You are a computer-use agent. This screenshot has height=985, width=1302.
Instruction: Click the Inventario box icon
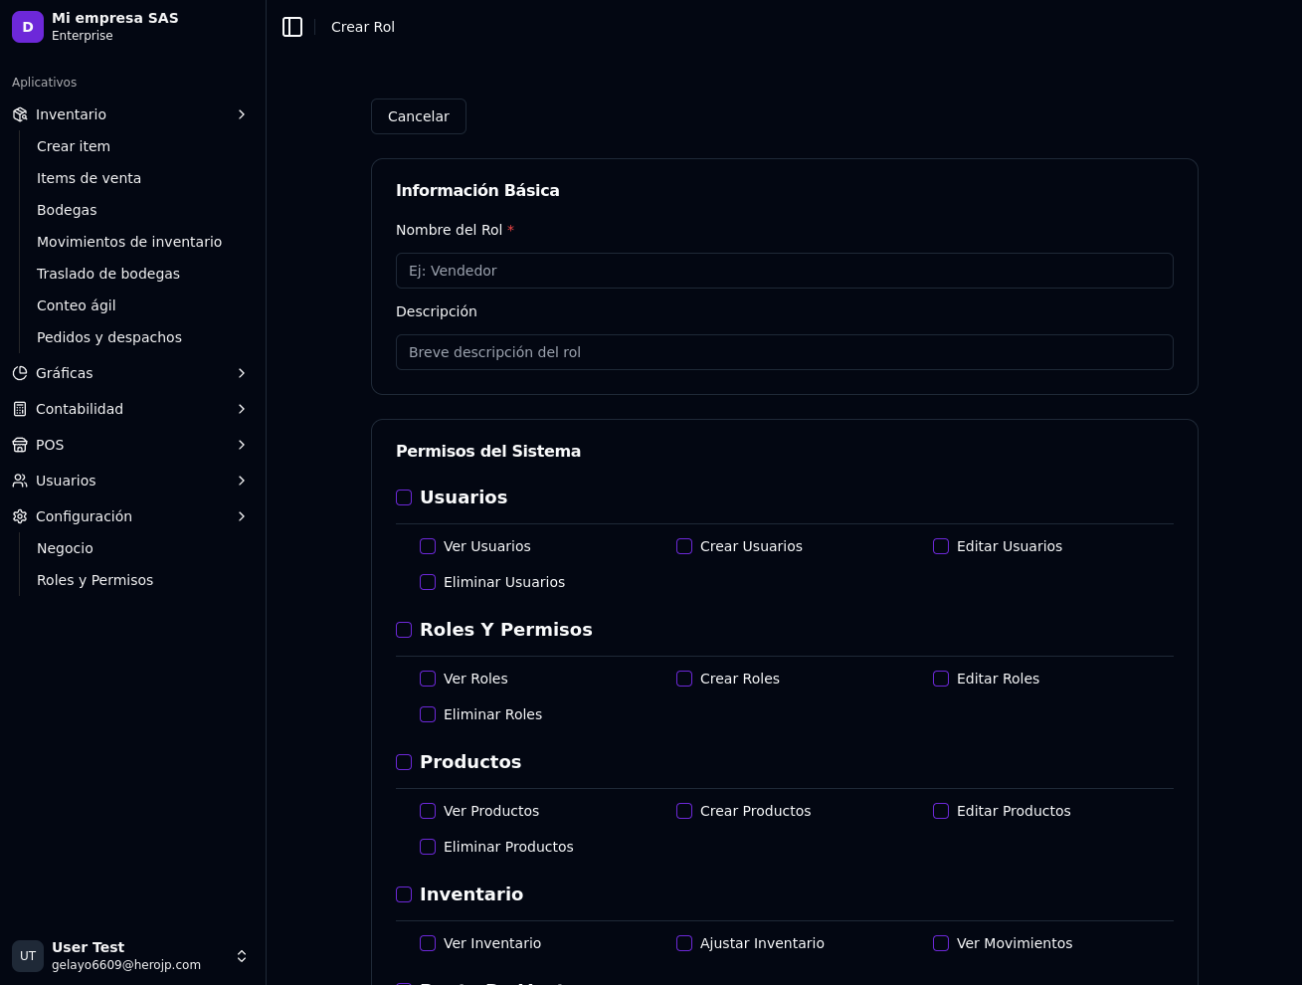(20, 114)
